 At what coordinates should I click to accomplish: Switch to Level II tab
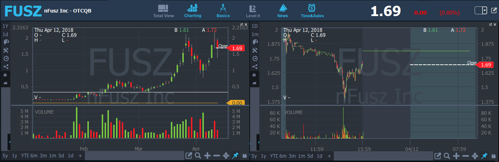coord(253,11)
